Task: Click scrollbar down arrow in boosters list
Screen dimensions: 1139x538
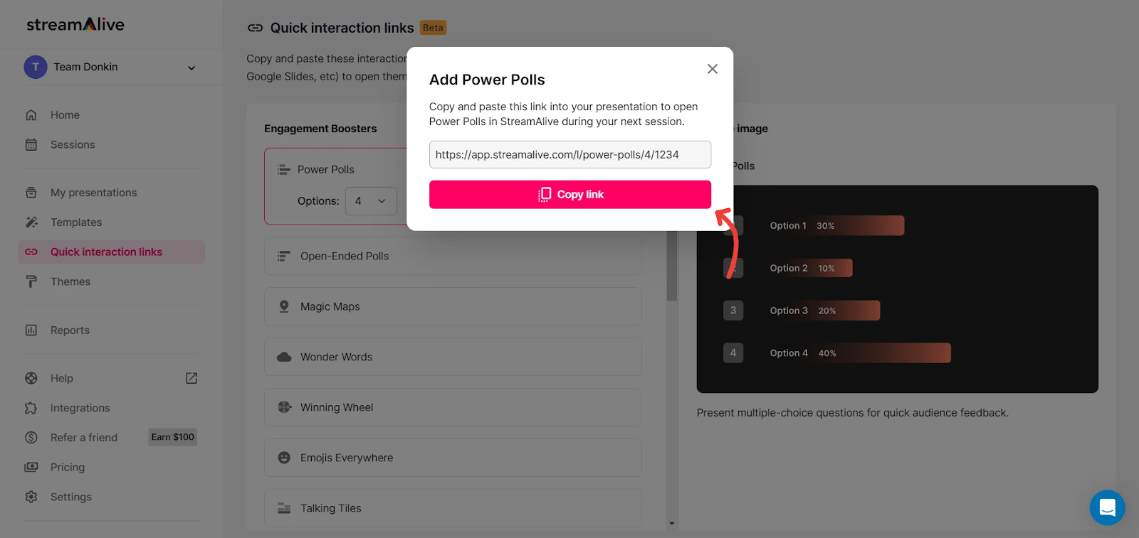Action: coord(672,523)
